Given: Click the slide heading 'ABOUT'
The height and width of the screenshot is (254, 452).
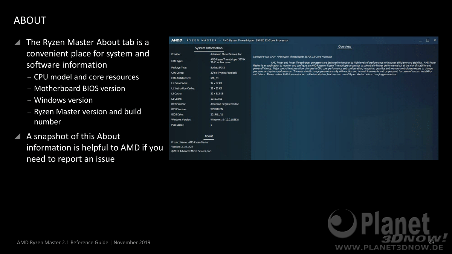Looking at the screenshot, I should (x=30, y=20).
